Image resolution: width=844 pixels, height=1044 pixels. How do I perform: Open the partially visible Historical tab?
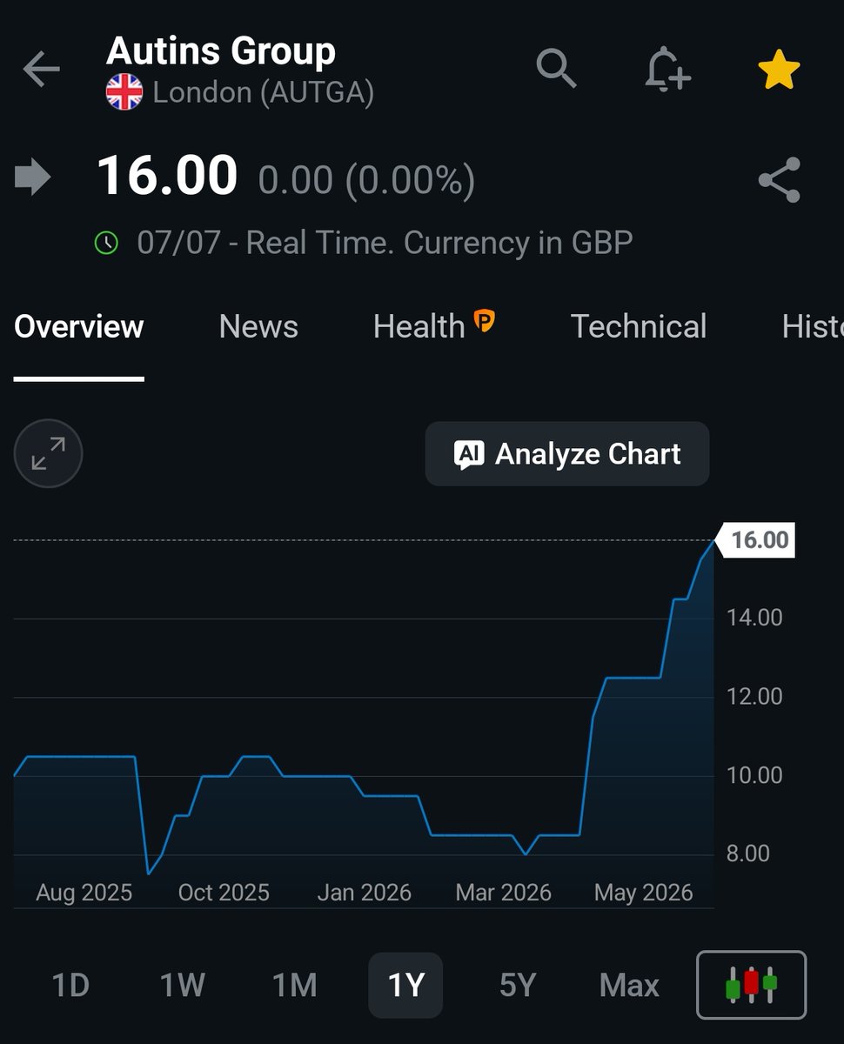[813, 327]
